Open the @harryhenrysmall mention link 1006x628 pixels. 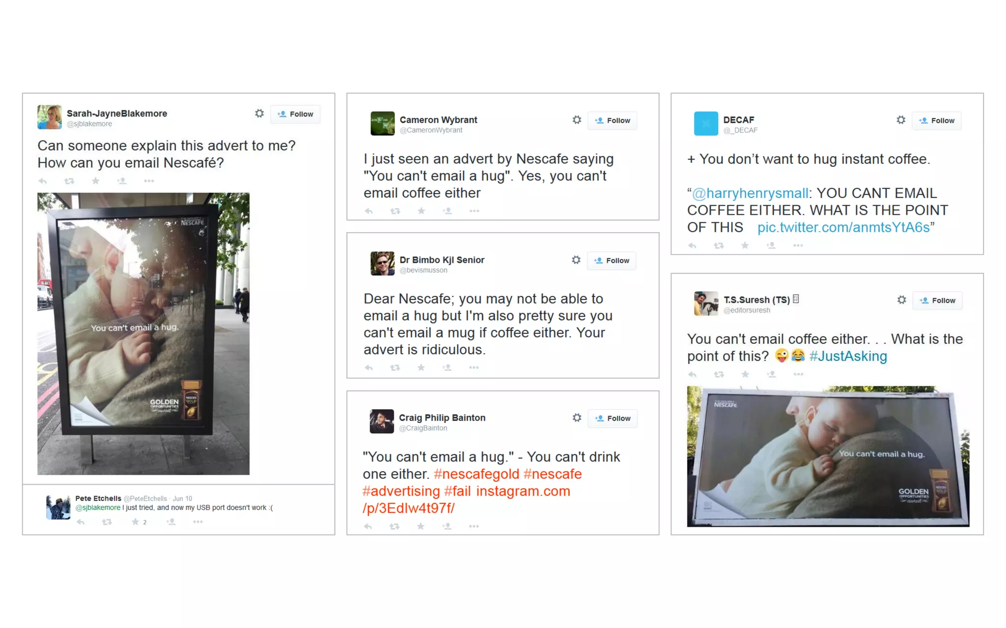coord(750,193)
